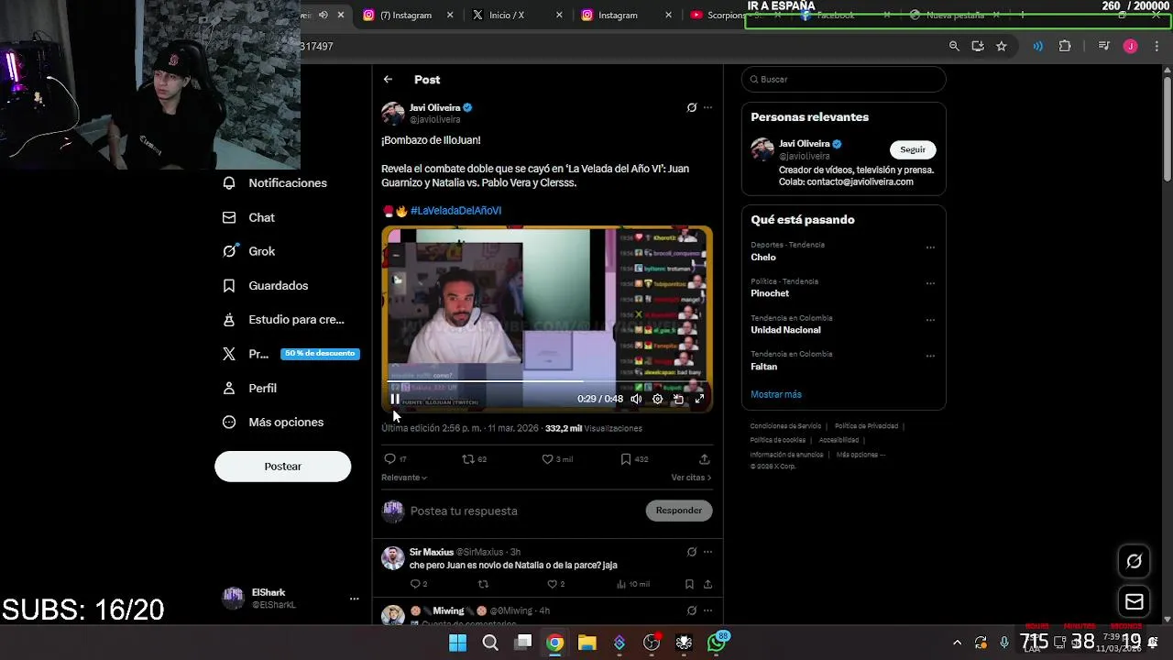Expand the video to fullscreen

pos(699,399)
